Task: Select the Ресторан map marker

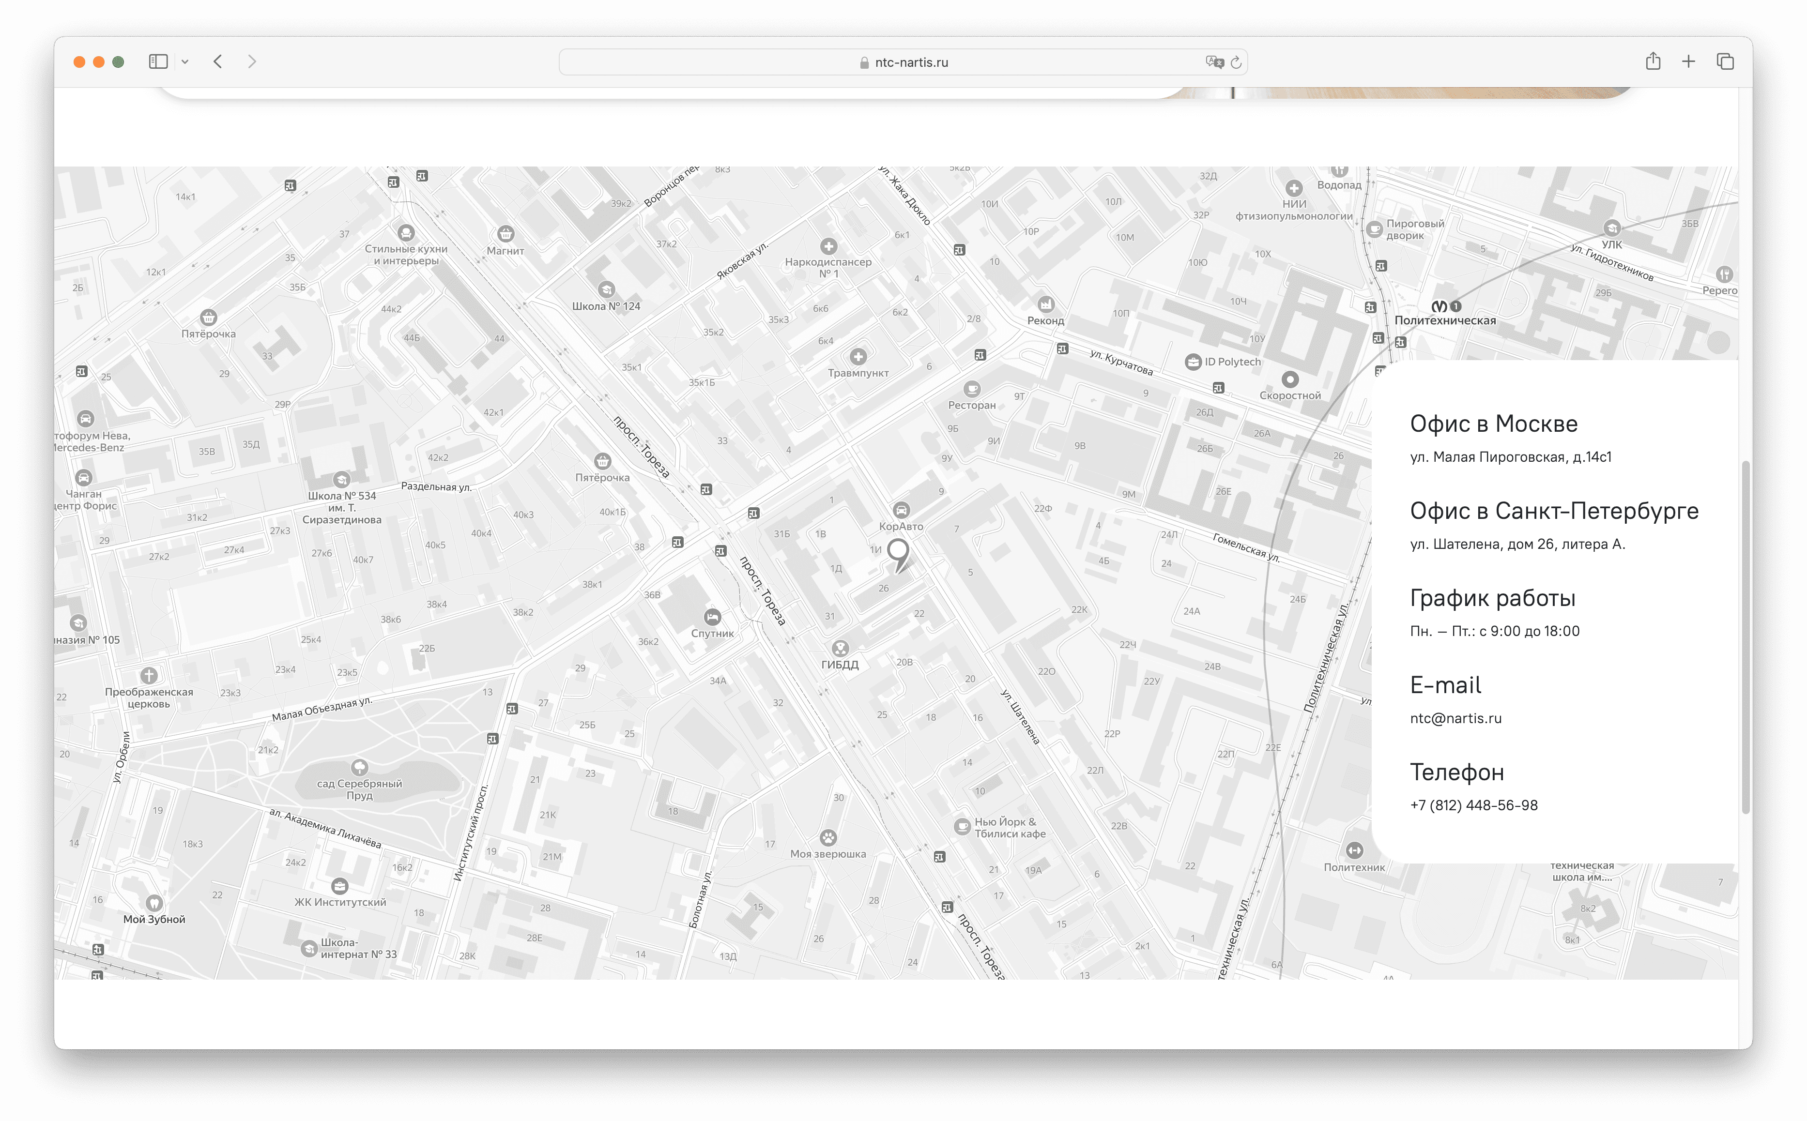Action: (972, 389)
